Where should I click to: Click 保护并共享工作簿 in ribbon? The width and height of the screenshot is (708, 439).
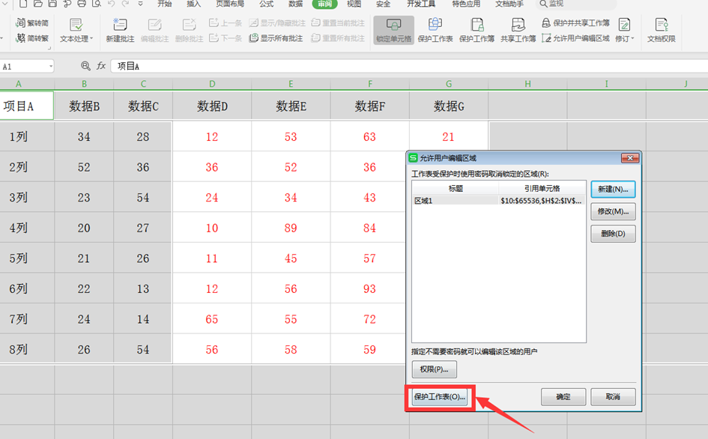coord(575,22)
